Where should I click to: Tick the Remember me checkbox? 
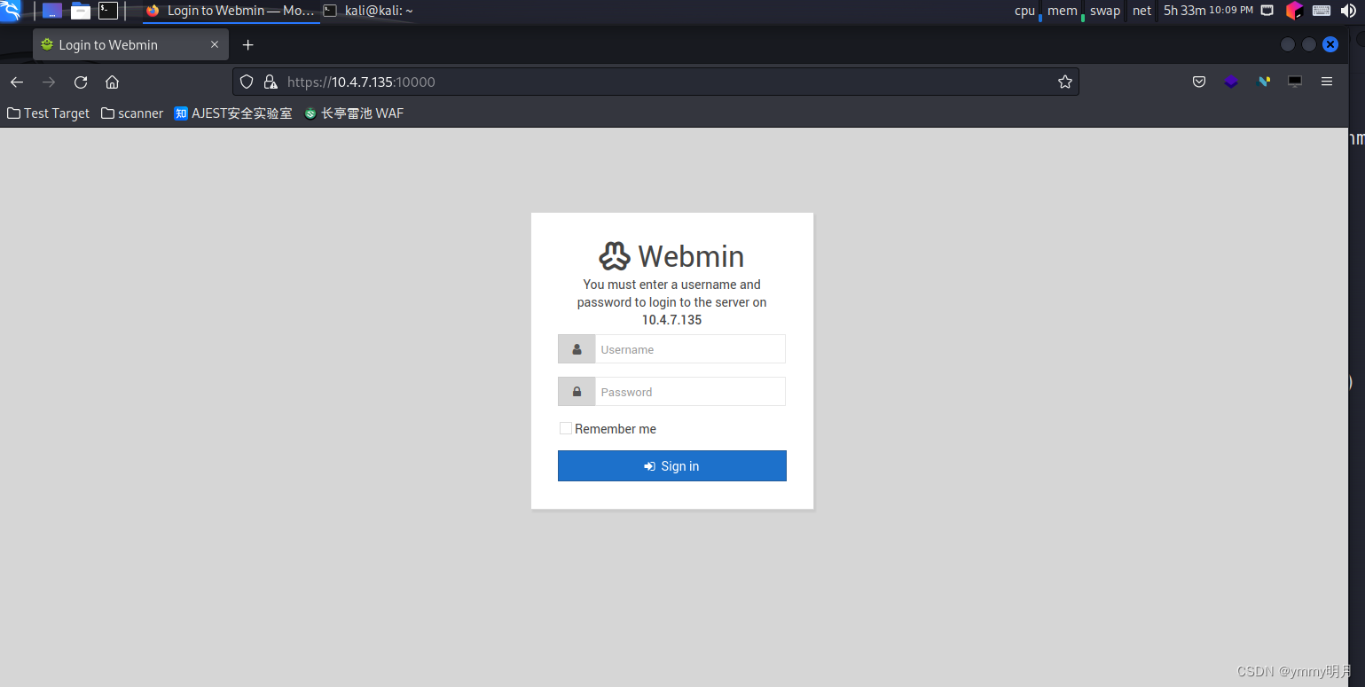(x=566, y=428)
